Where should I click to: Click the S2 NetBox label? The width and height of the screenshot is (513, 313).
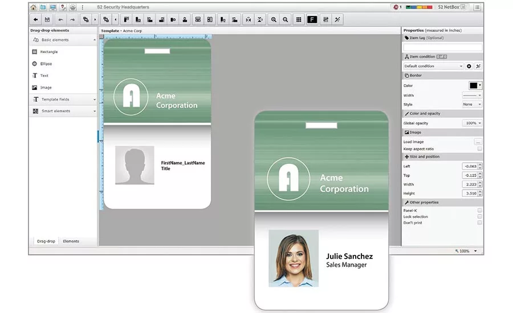point(449,7)
